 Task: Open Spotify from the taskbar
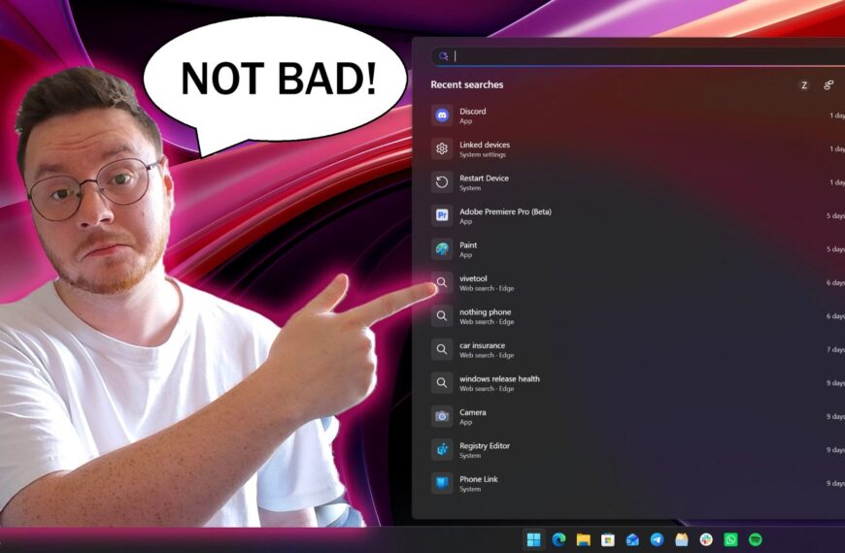click(x=756, y=539)
